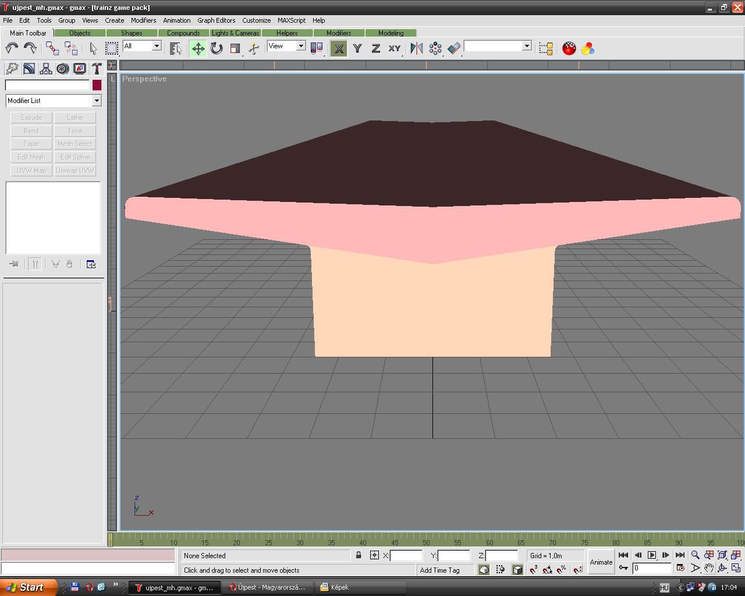Open the Material Editor red ball icon

point(569,49)
